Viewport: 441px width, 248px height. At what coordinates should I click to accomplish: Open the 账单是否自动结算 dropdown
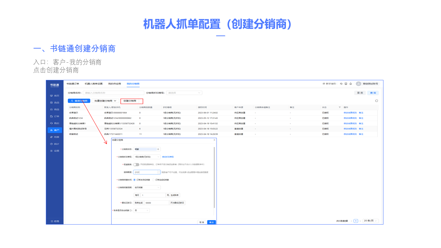coord(142,210)
